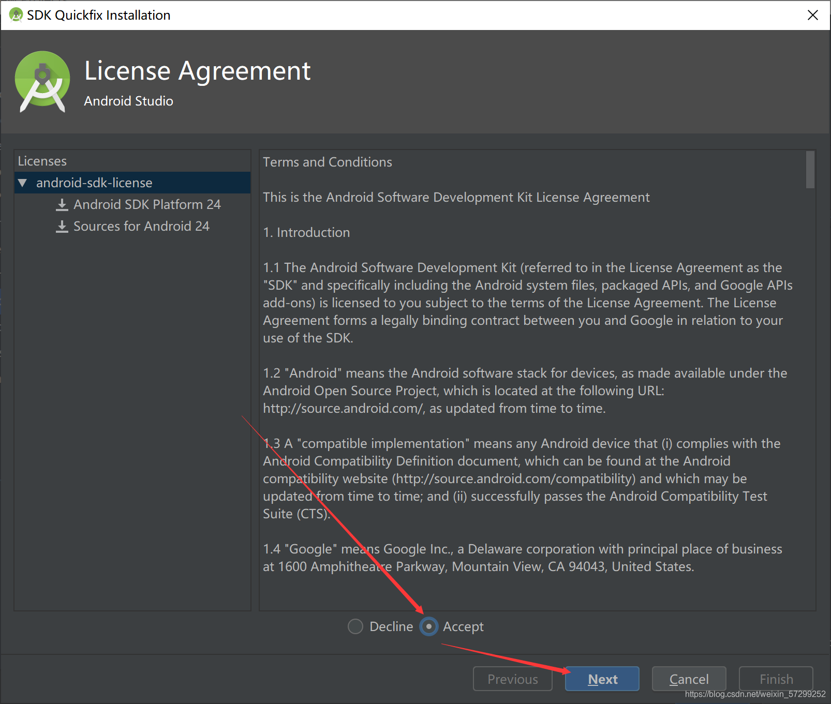Click the small Android Studio title bar icon
831x704 pixels.
tap(16, 15)
